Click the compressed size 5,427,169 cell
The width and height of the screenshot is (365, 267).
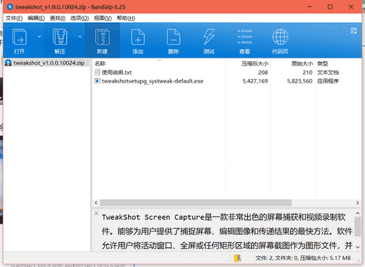(x=255, y=81)
